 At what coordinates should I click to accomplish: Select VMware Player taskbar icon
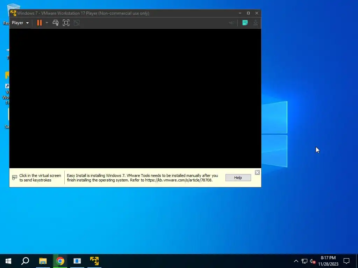pyautogui.click(x=94, y=261)
